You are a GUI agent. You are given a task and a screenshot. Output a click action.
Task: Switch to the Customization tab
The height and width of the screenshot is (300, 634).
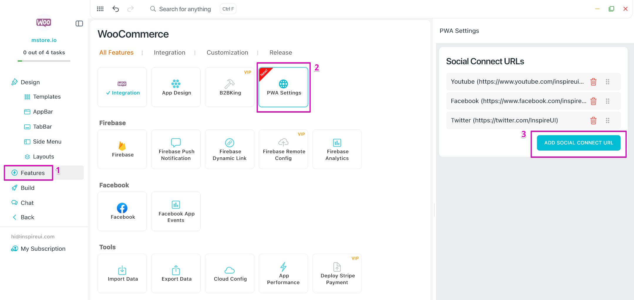click(227, 53)
